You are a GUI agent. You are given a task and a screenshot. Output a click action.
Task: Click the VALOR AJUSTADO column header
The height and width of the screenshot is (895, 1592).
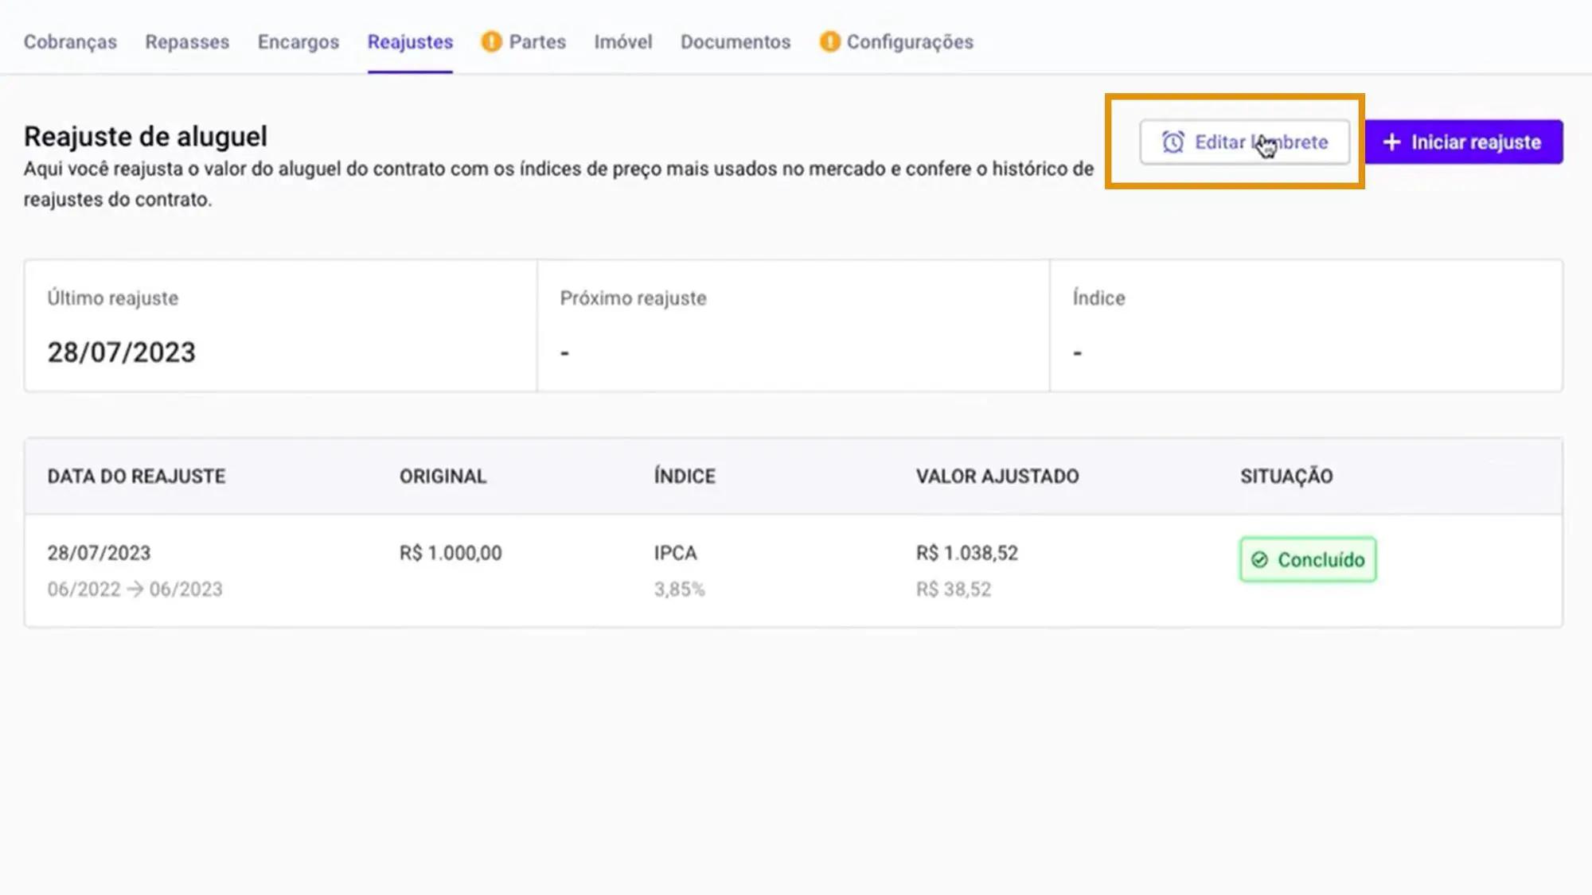pos(997,476)
